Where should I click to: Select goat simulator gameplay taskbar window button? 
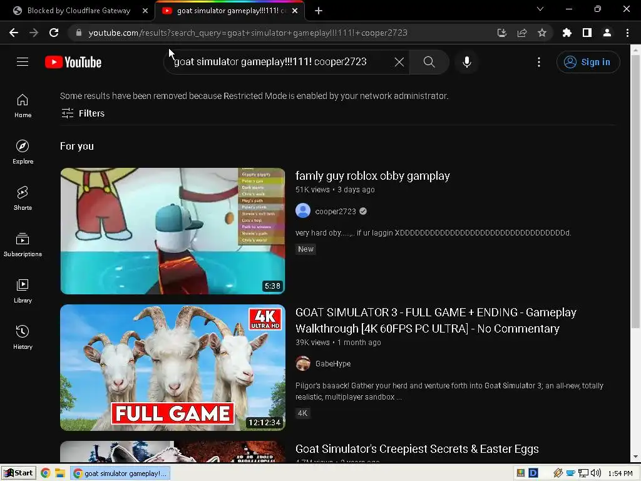(120, 473)
